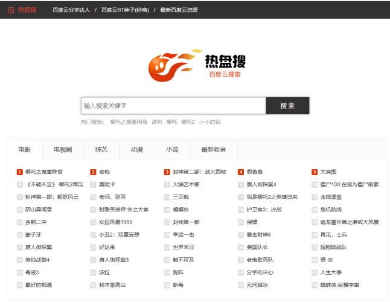The height and width of the screenshot is (302, 390).
Task: Focus the 输入搜索关键字 search field
Action: [173, 106]
